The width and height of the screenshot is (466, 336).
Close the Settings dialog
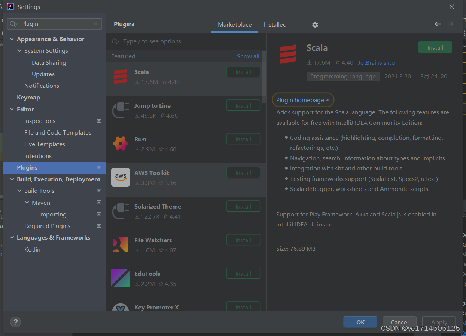tap(452, 7)
